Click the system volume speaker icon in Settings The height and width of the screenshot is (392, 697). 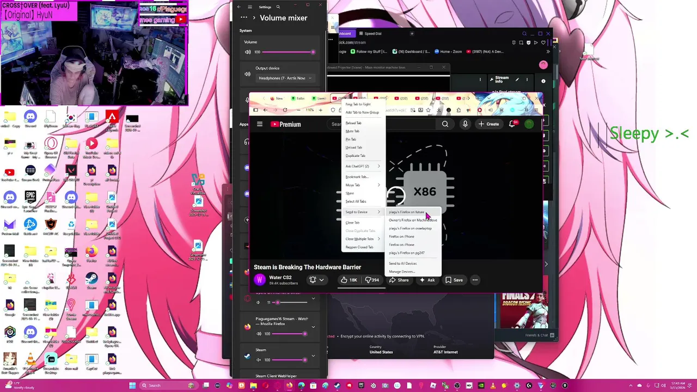tap(248, 52)
